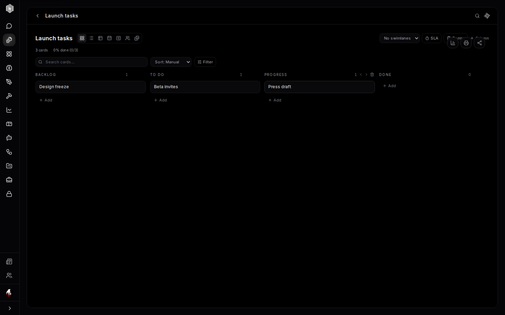Move Progress column left with chevron
This screenshot has width=505, height=315.
tap(361, 75)
